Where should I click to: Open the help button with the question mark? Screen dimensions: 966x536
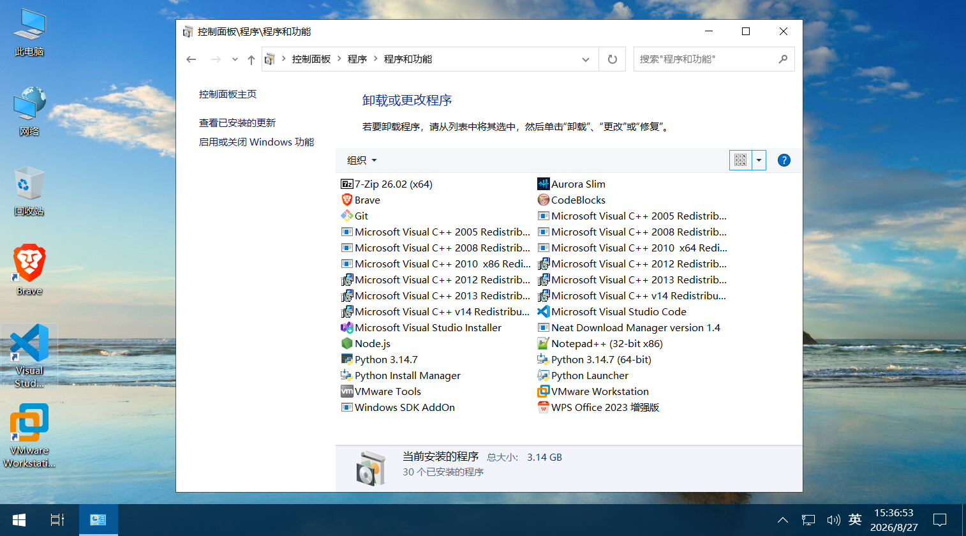click(784, 160)
